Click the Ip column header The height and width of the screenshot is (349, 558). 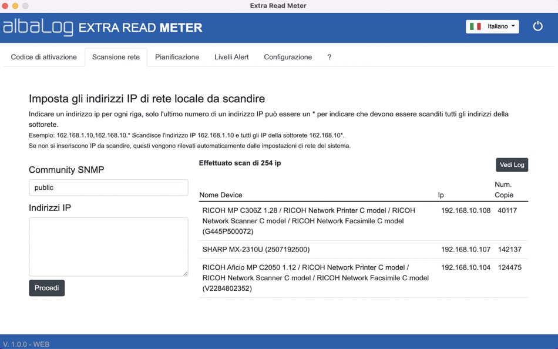tap(441, 195)
